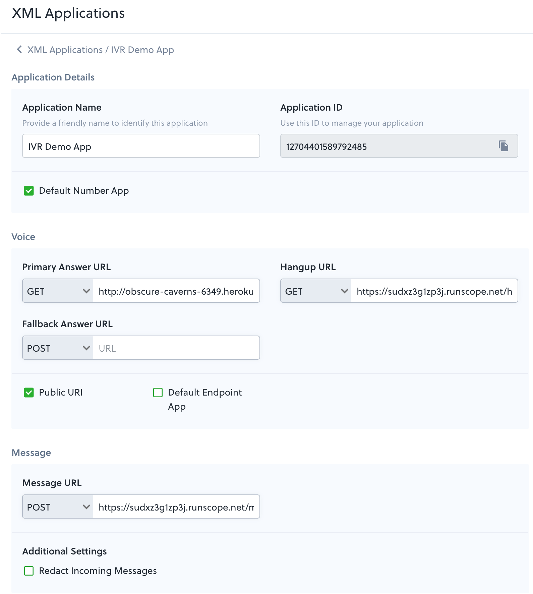Open Primary Answer URL method dropdown
The height and width of the screenshot is (594, 533).
(58, 291)
